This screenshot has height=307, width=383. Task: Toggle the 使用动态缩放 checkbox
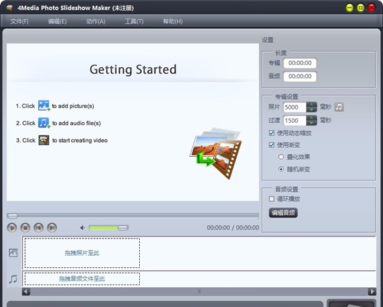[x=271, y=133]
